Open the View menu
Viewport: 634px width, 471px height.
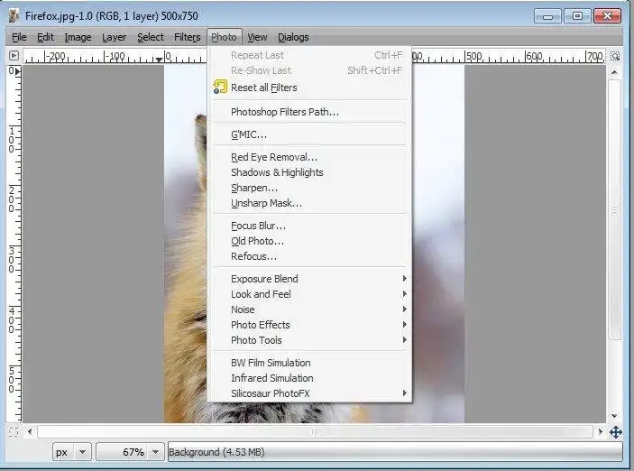point(257,37)
